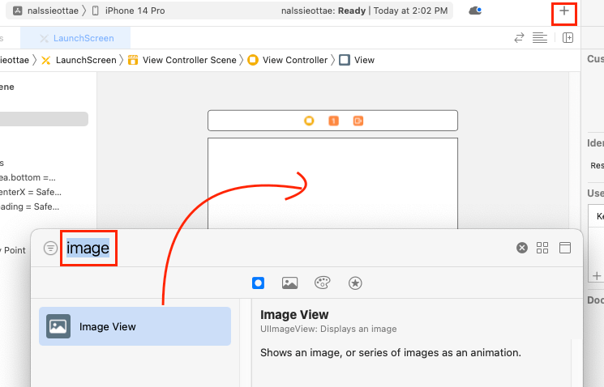Click the leading constraint in the outline

pos(30,206)
